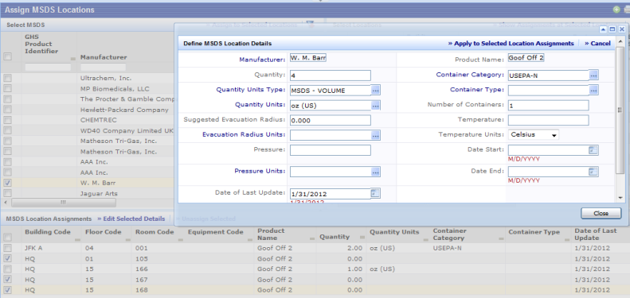Click Apply to Selected Location Assignments link
Viewport: 630px width, 298px height.
(511, 44)
